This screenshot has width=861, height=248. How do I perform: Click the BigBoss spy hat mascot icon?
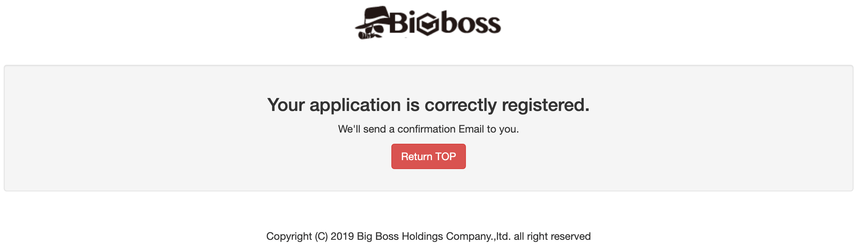point(373,22)
